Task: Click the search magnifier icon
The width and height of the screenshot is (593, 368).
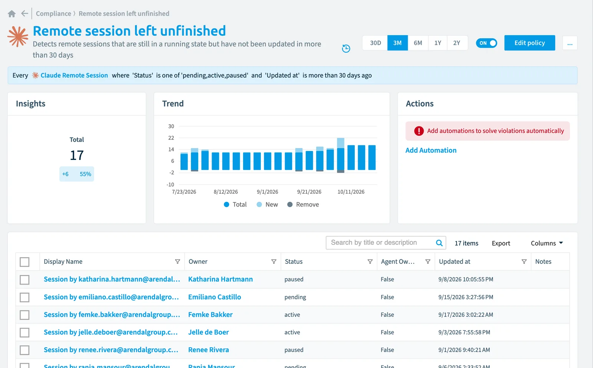Action: coord(439,243)
